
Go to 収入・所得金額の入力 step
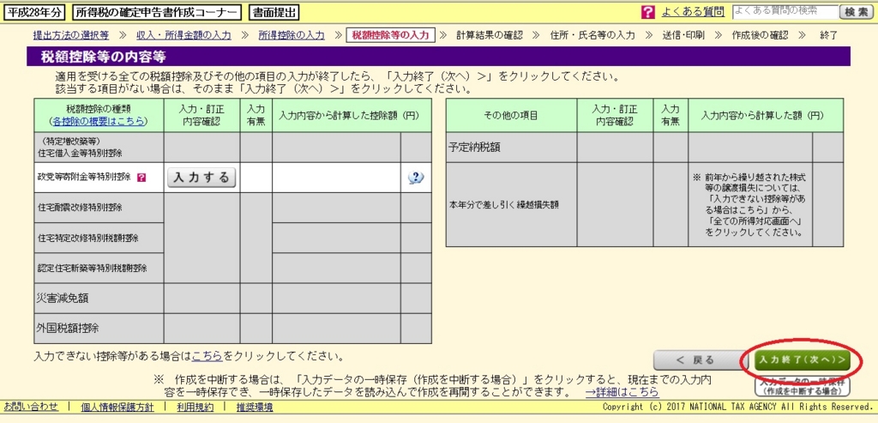[x=183, y=35]
